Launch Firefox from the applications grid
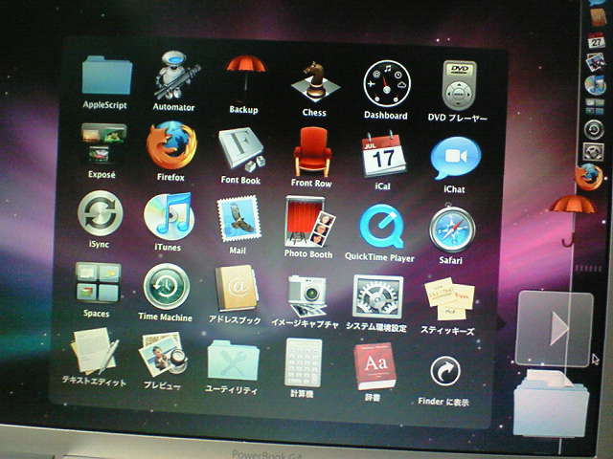The width and height of the screenshot is (613, 459). click(171, 144)
